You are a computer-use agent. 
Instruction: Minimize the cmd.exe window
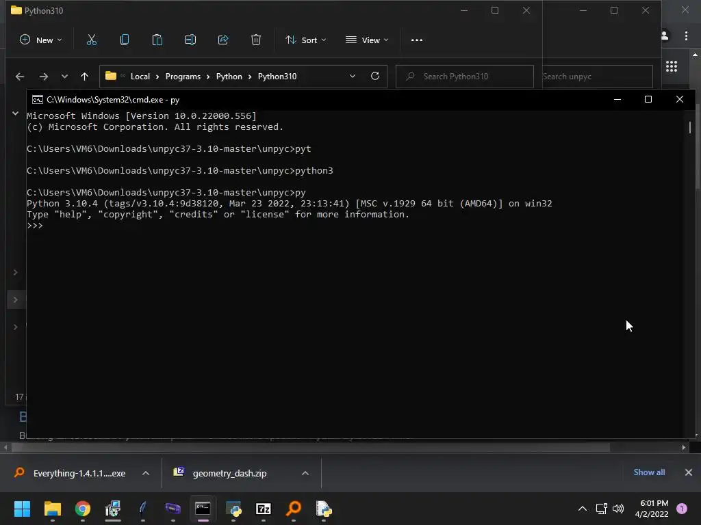pos(617,100)
